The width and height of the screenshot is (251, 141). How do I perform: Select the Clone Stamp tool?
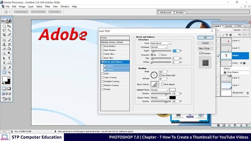pyautogui.click(x=4, y=44)
